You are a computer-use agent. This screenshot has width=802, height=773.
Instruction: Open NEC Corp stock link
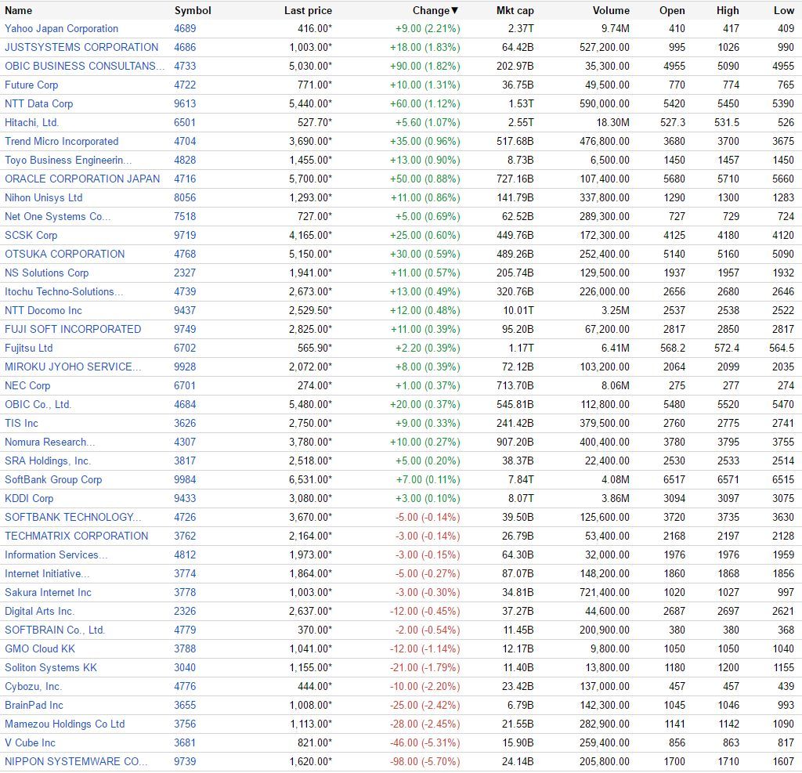(27, 386)
